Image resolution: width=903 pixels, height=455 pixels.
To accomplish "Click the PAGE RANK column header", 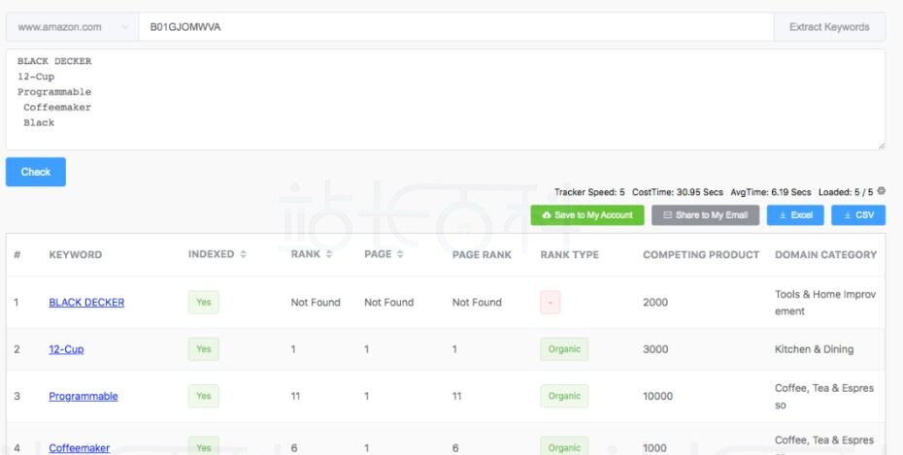I will point(482,255).
